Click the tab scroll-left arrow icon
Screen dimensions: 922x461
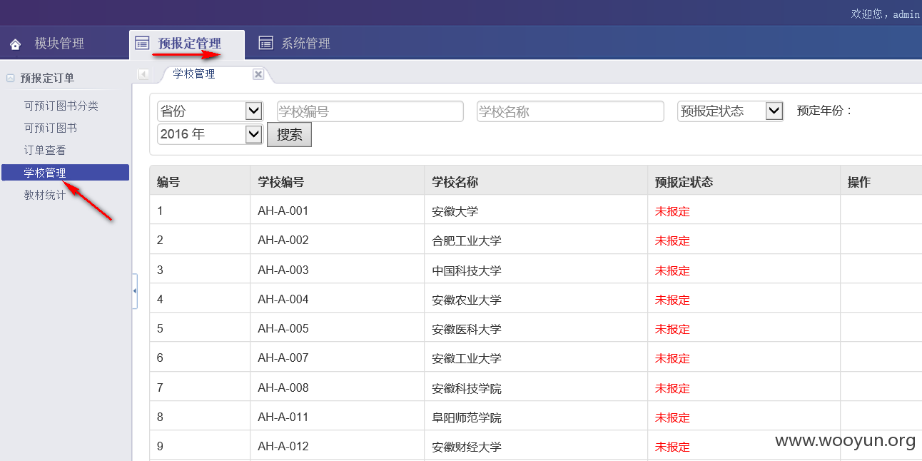(x=143, y=74)
